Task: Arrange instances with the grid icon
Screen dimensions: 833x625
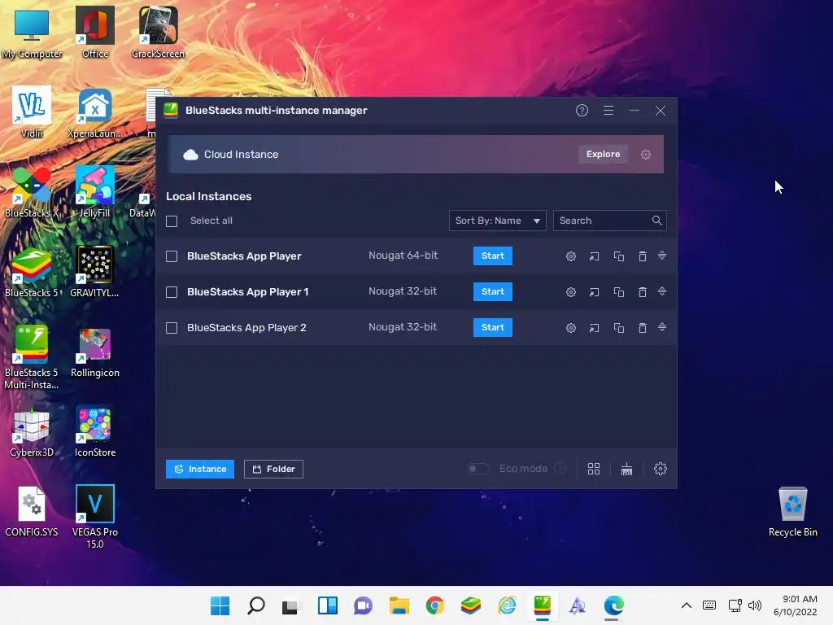Action: (593, 469)
